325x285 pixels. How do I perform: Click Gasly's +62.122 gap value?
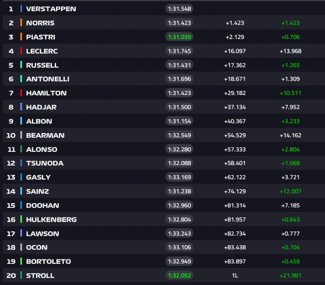click(235, 177)
